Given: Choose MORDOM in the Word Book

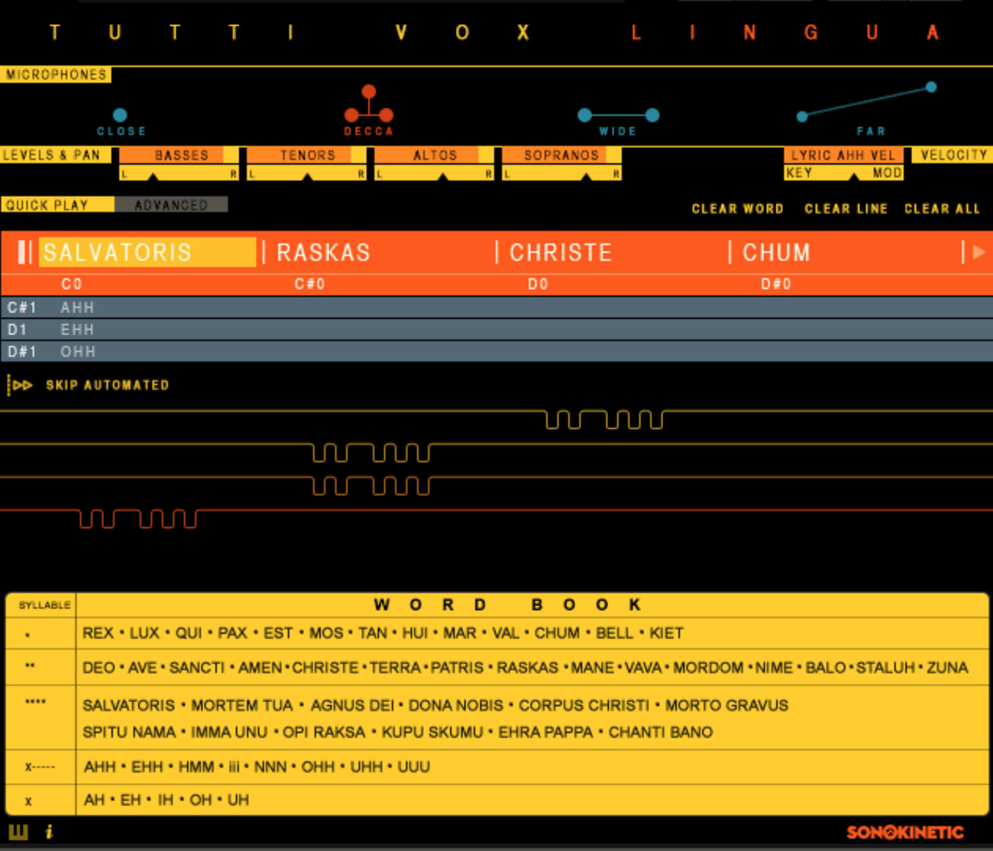Looking at the screenshot, I should click(x=708, y=668).
